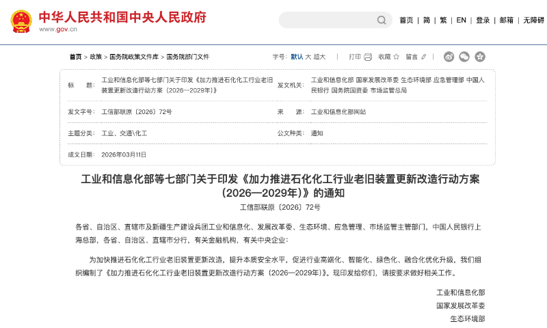Click the centered 工信部联原〔2026〕72号 under headline
This screenshot has width=547, height=328.
tap(280, 208)
